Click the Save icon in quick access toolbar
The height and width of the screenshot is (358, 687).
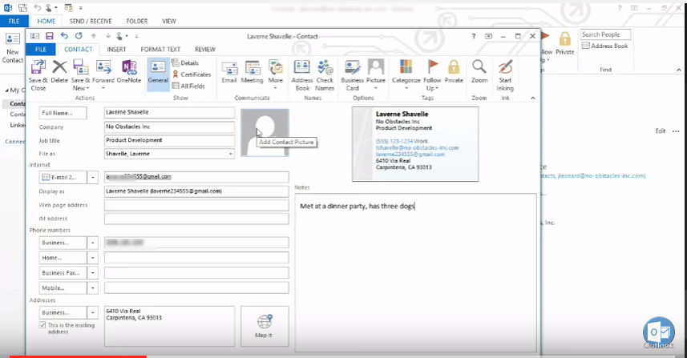tap(50, 36)
